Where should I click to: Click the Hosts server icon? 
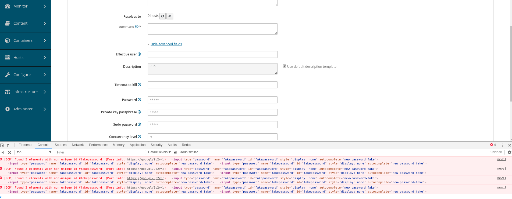pos(8,58)
